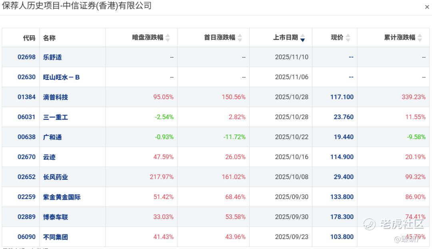This screenshot has height=249, width=432.
Task: Select 三一重工 first-day change 2.82%
Action: tap(237, 117)
